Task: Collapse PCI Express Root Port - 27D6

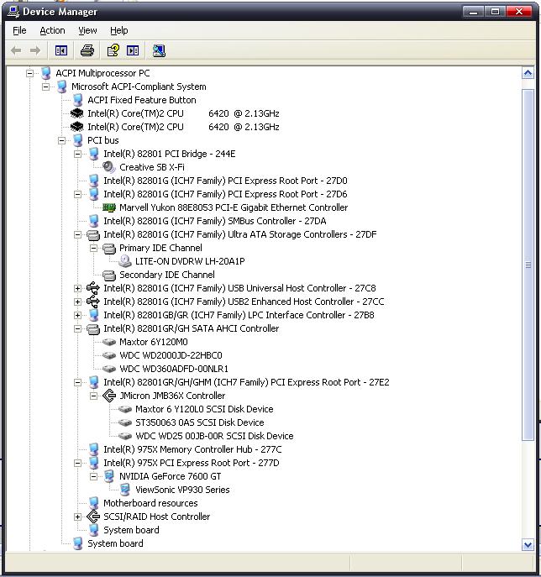Action: (x=77, y=194)
